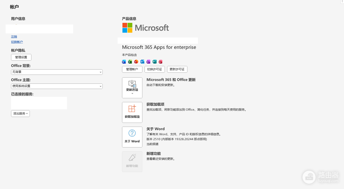Click the 注销 sign-out link
This screenshot has height=189, width=344.
(x=14, y=37)
